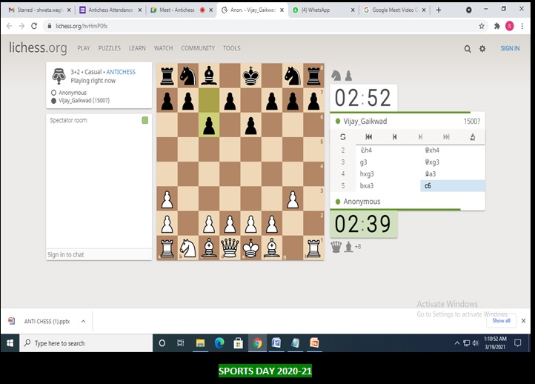535x384 pixels.
Task: Click the lichess search magnifier icon
Action: pyautogui.click(x=468, y=49)
